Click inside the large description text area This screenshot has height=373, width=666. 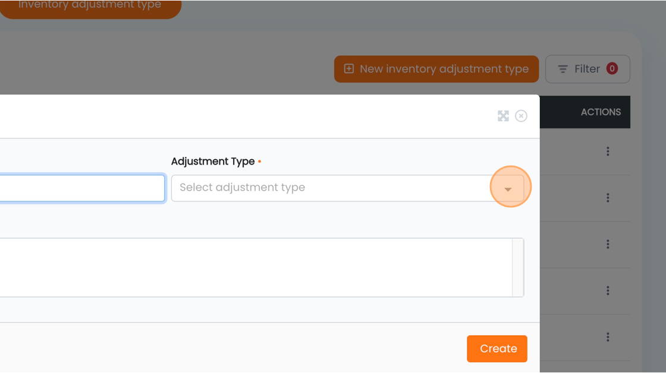(x=256, y=267)
